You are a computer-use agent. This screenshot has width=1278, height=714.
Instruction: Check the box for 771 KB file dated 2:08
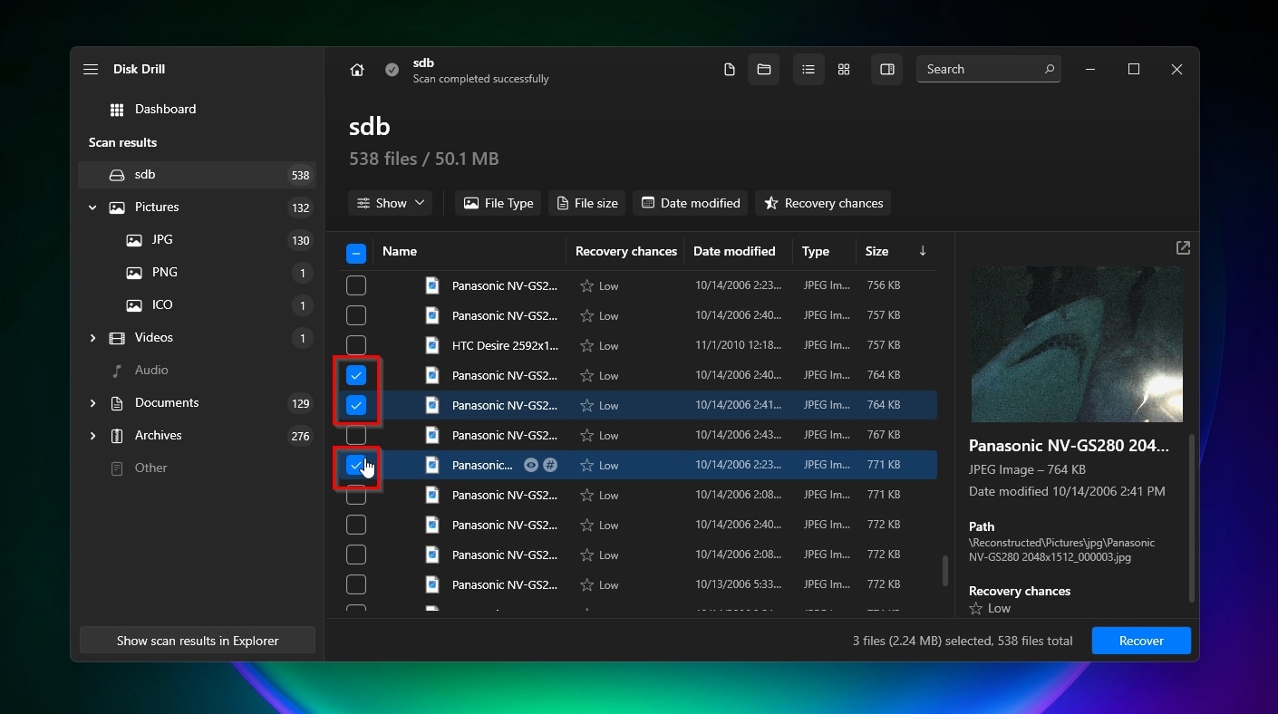point(356,495)
